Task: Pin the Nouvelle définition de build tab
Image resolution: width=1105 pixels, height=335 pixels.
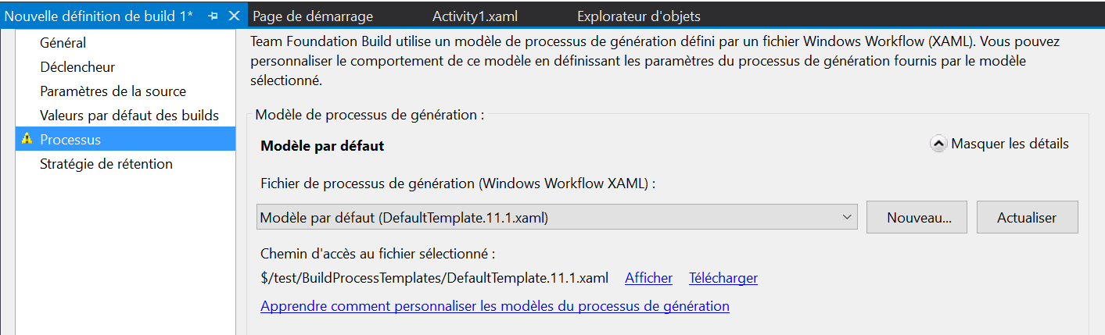Action: point(214,16)
